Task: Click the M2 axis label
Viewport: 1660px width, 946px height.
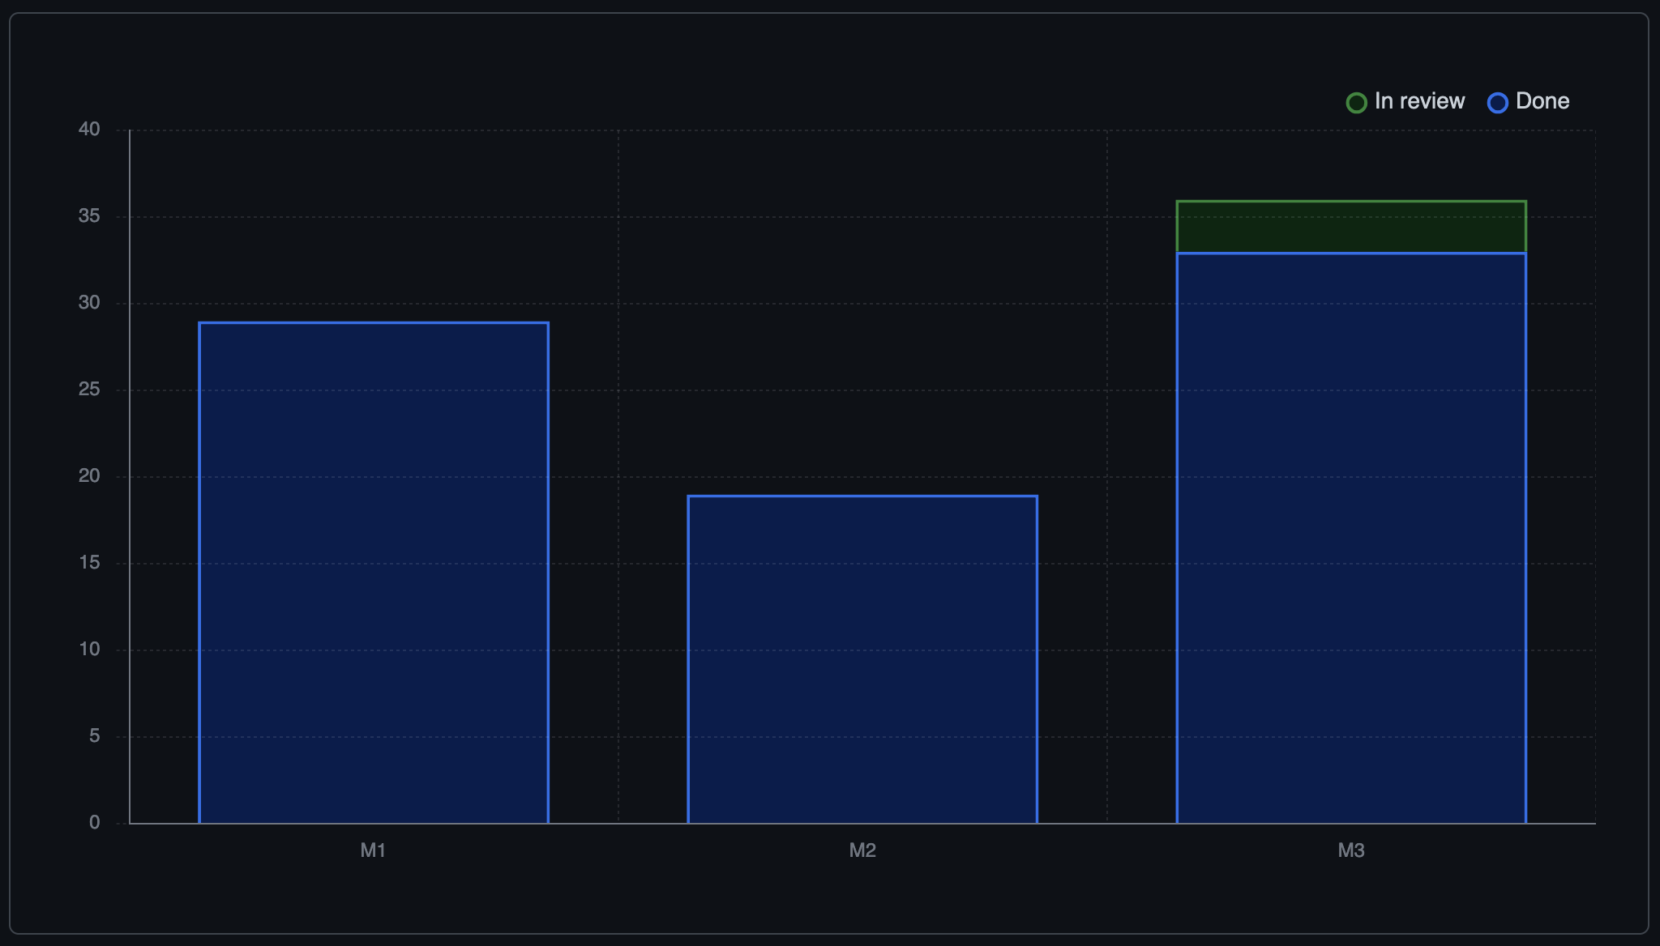Action: 862,850
